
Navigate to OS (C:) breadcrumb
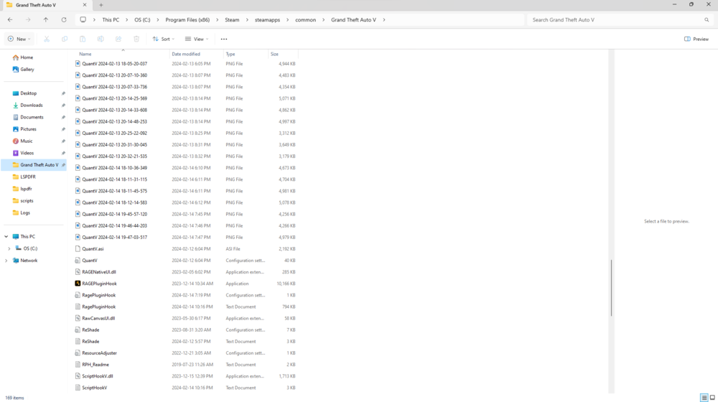(x=142, y=19)
